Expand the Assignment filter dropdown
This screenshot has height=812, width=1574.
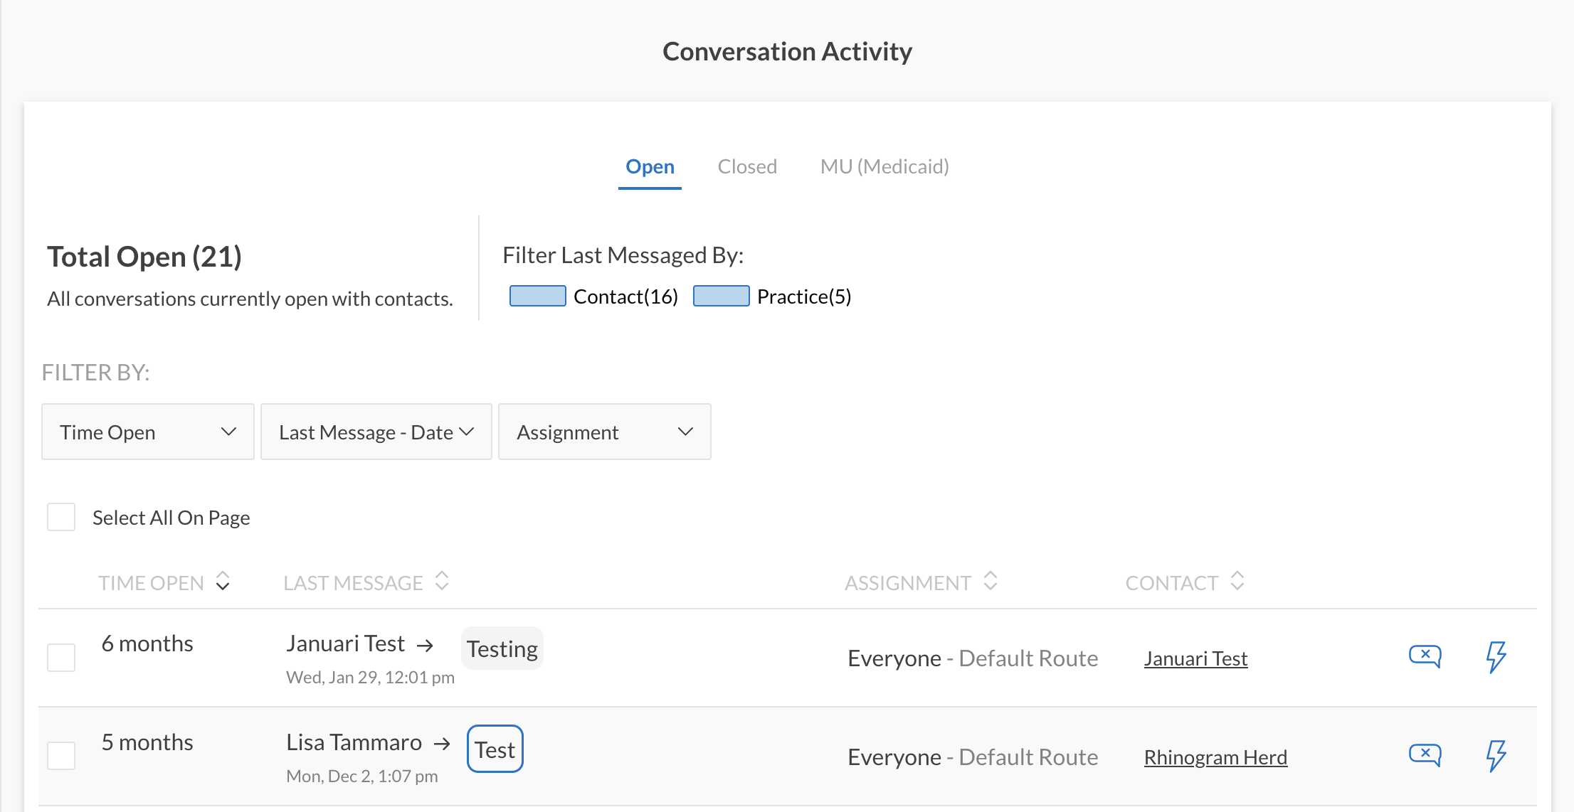604,432
